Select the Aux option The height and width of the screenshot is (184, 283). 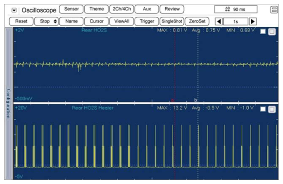[147, 9]
